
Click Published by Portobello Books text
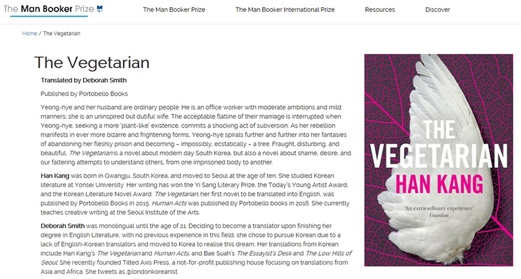(x=84, y=94)
